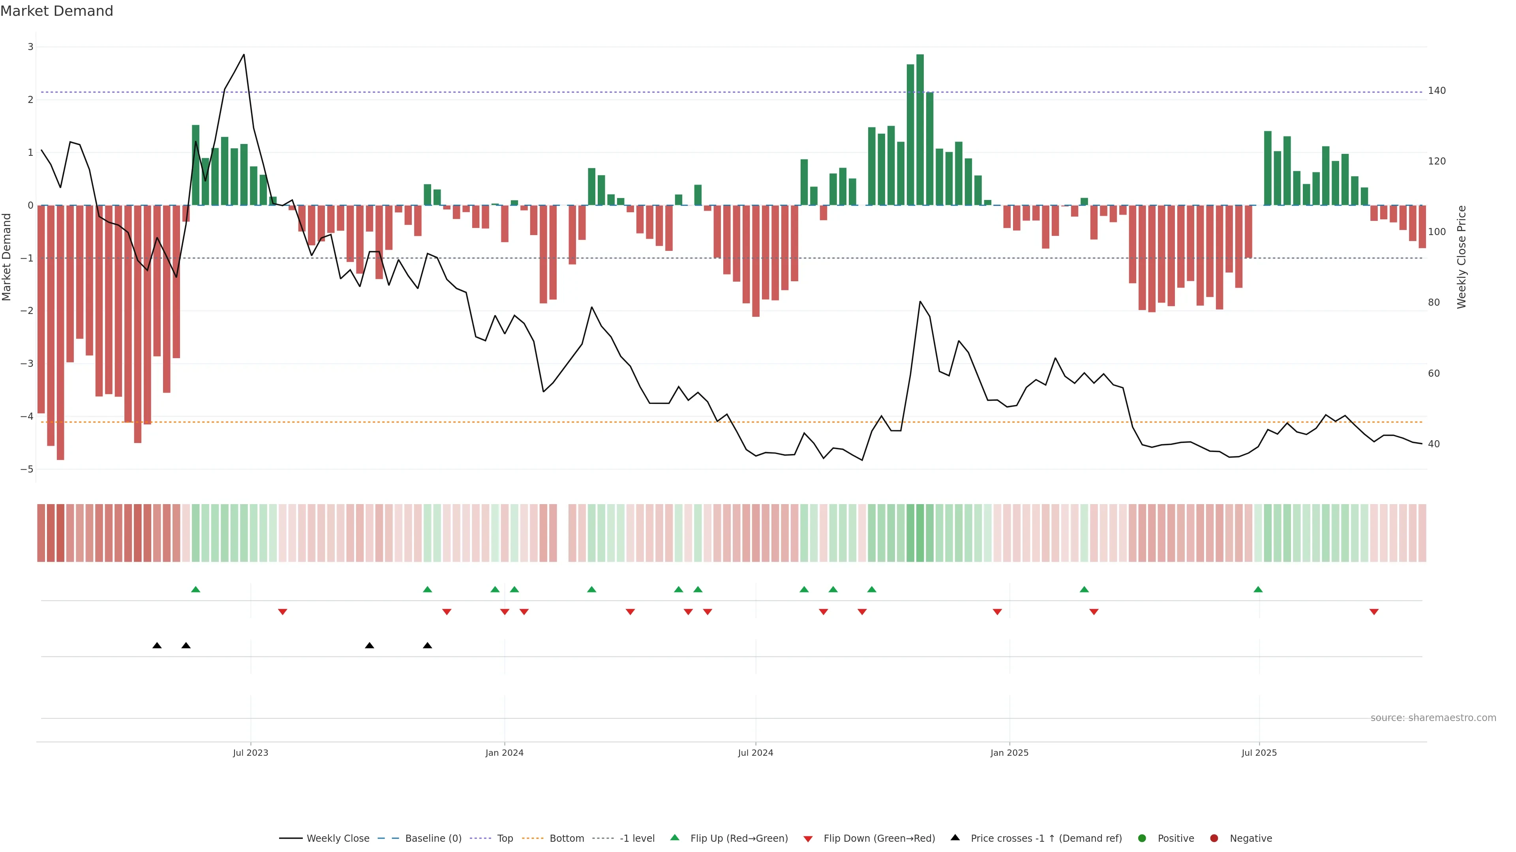The image size is (1516, 852).
Task: Click the last green flip-up marker near Jul 2025
Action: point(1258,589)
